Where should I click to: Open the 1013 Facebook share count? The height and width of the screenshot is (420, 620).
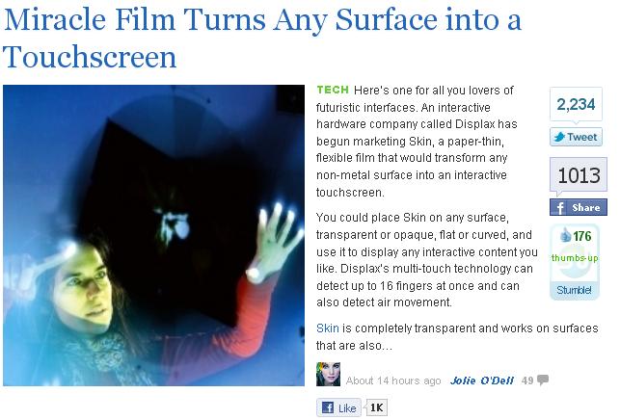pos(579,174)
